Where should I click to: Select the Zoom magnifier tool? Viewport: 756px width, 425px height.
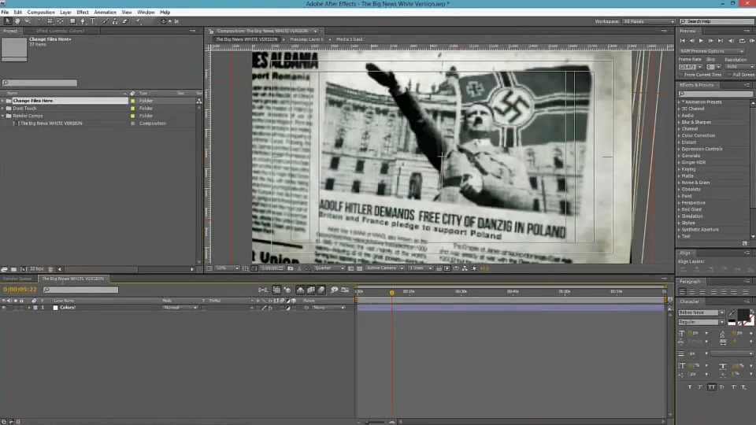(28, 21)
